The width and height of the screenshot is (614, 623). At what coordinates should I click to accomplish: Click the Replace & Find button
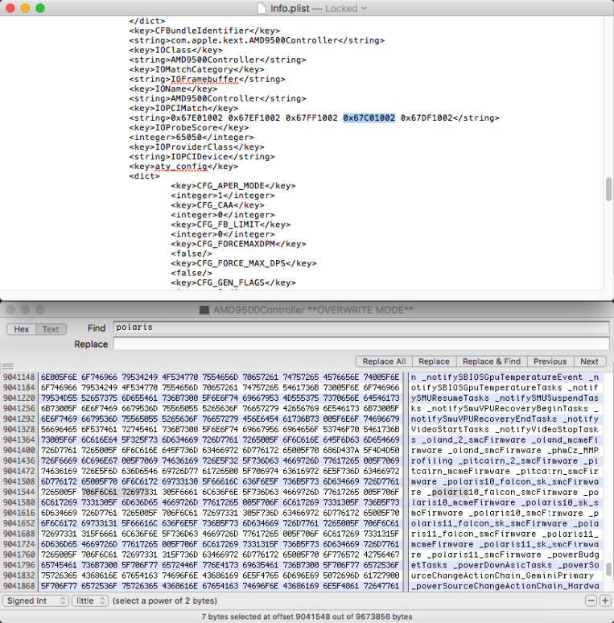tap(492, 361)
